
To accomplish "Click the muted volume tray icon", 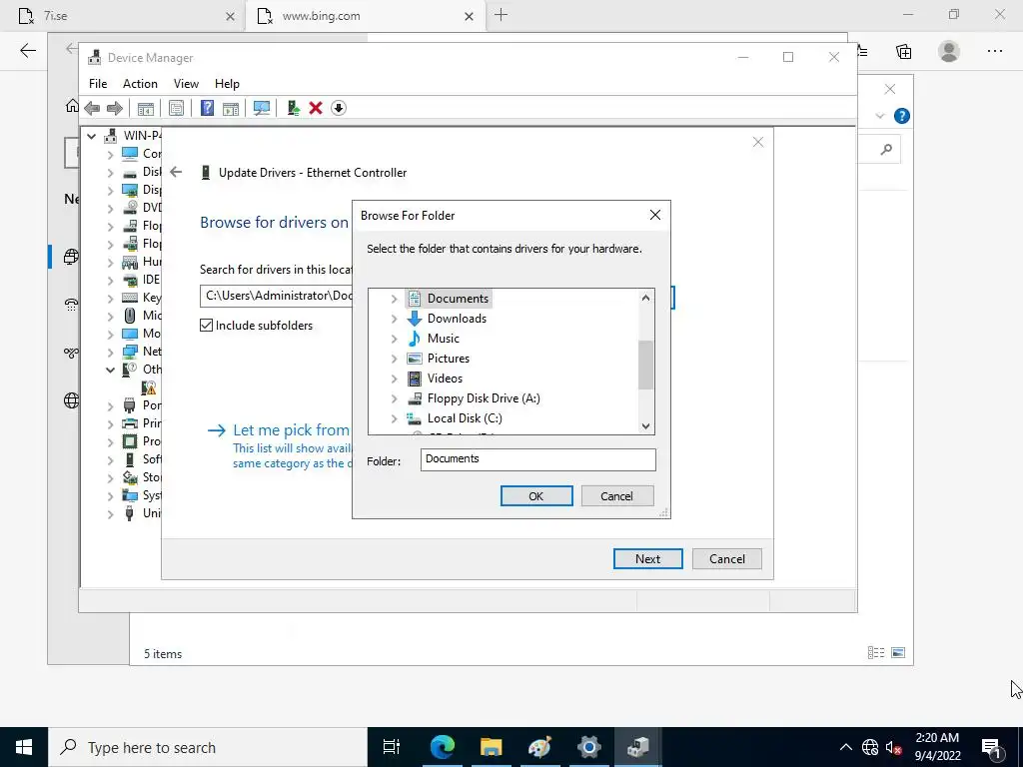I will tap(893, 747).
